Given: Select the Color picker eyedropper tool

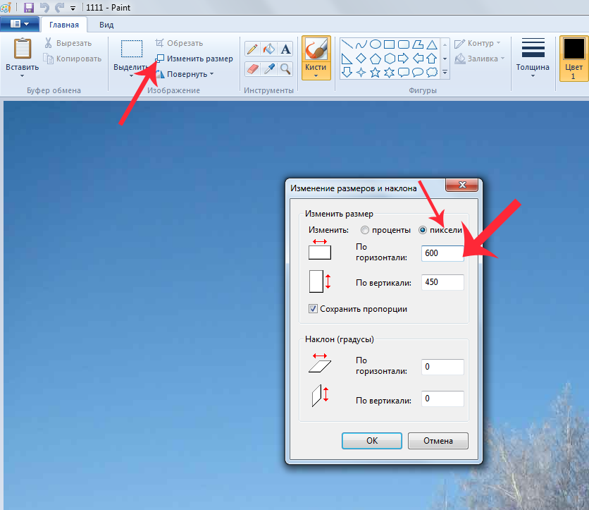Looking at the screenshot, I should pos(268,68).
